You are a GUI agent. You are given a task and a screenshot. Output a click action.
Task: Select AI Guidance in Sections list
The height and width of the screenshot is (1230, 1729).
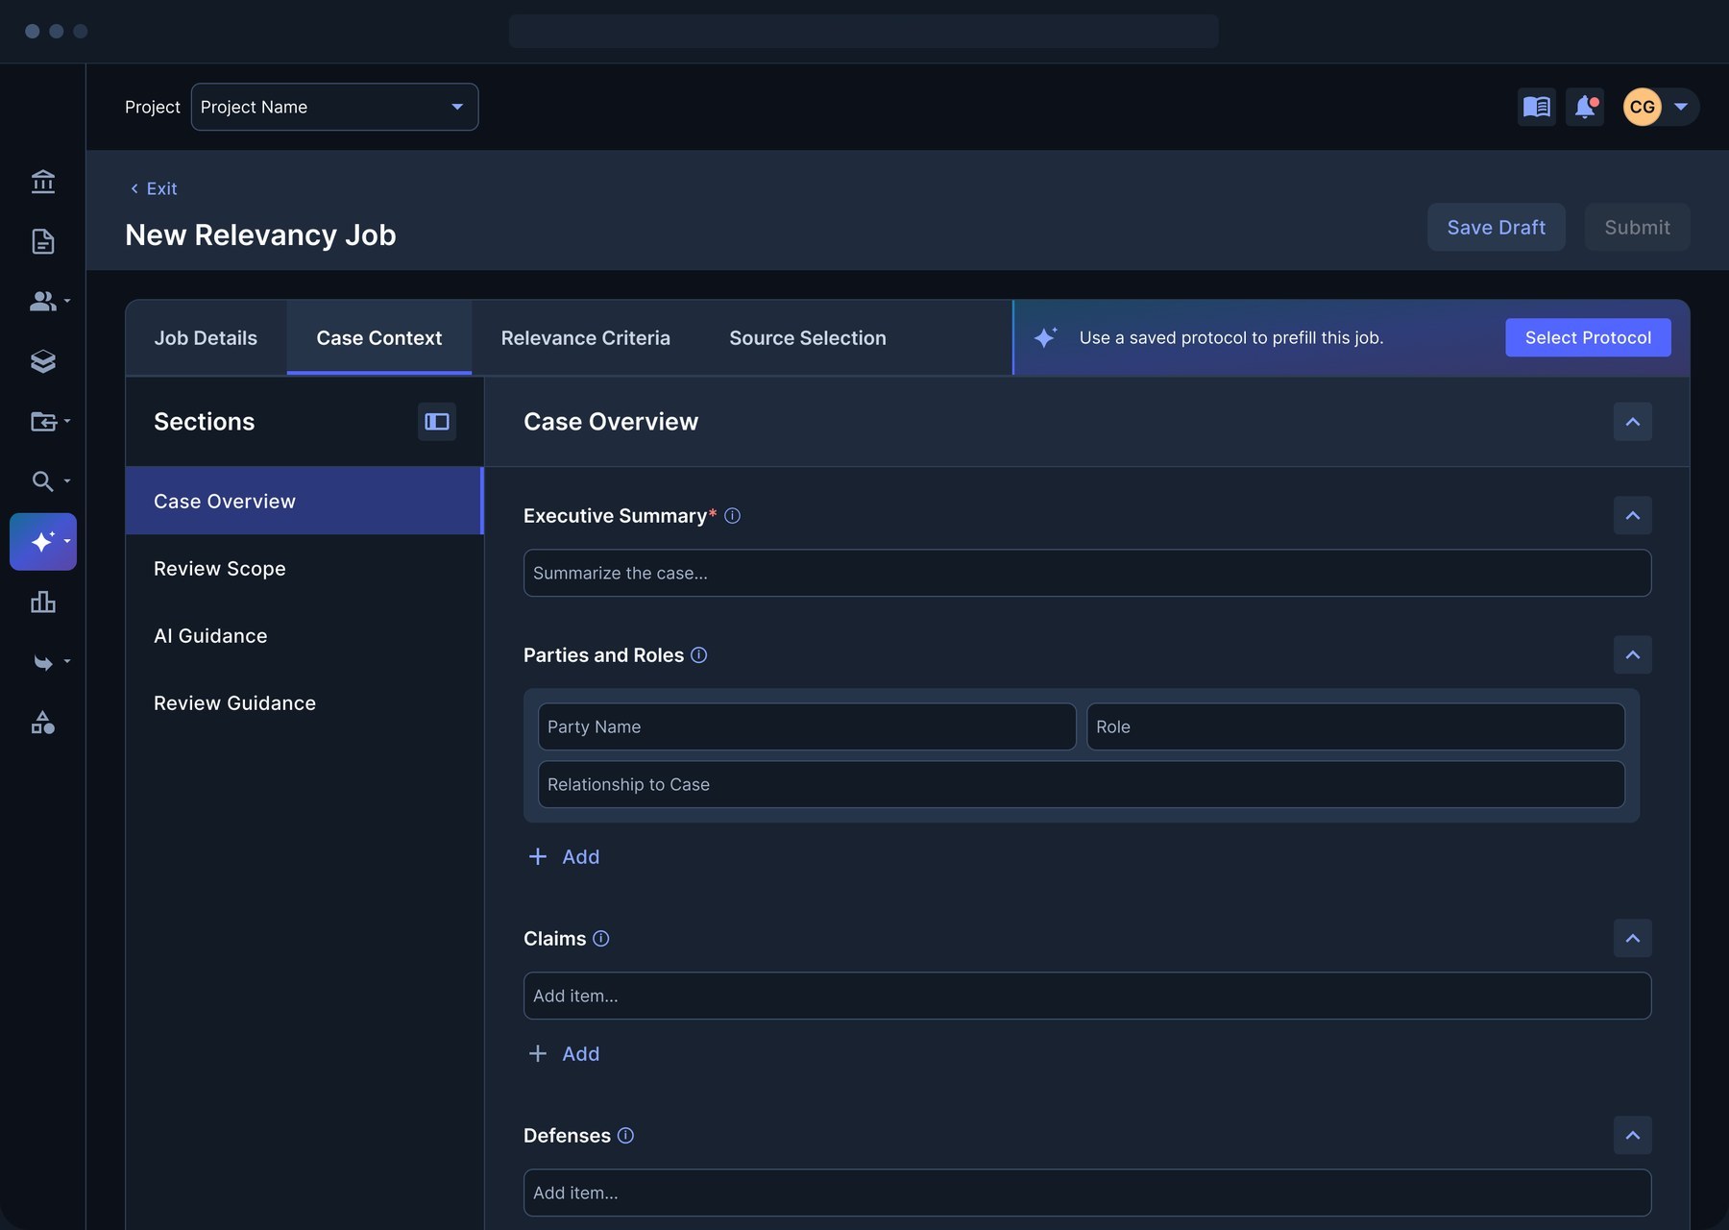(304, 636)
